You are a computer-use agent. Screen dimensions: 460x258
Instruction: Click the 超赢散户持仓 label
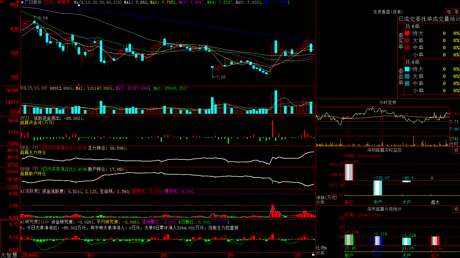(x=33, y=173)
